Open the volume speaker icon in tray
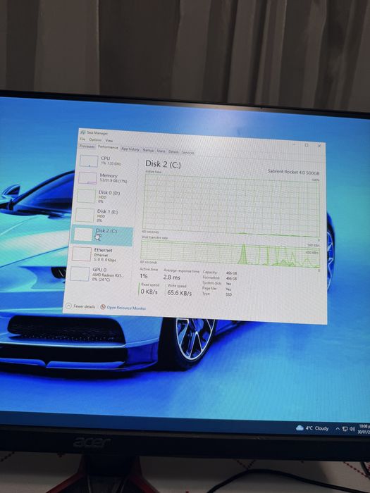The image size is (370, 493). tap(352, 429)
